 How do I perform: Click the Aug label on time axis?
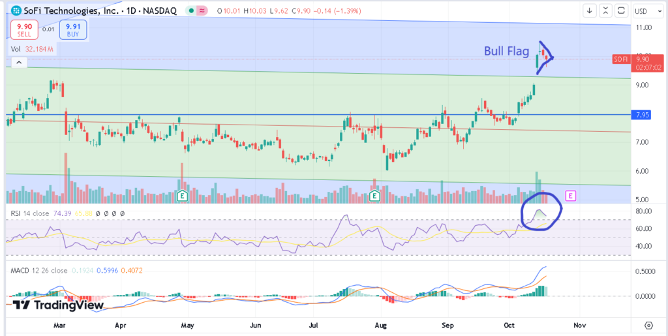click(381, 326)
